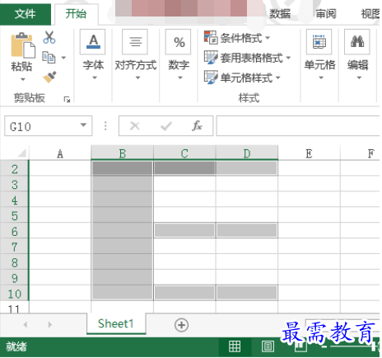Select column A header

60,153
